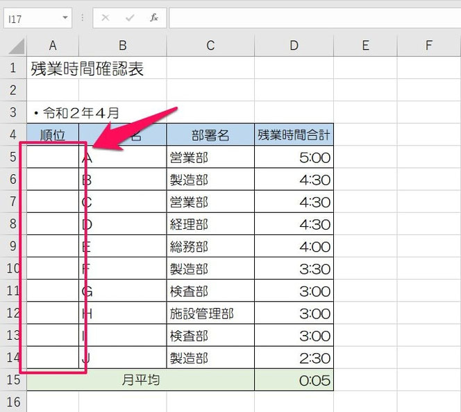Select column E header
This screenshot has height=412, width=461.
(365, 46)
